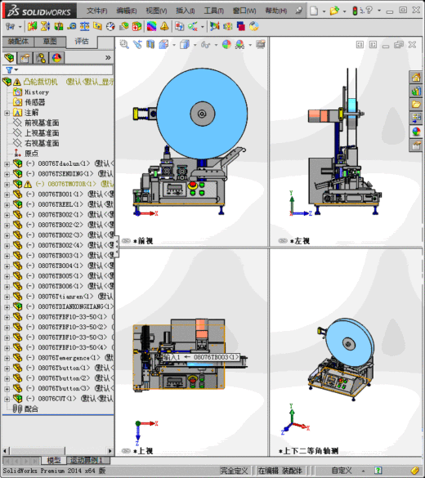Open 插入(I) menu
This screenshot has width=425, height=478.
click(x=185, y=11)
